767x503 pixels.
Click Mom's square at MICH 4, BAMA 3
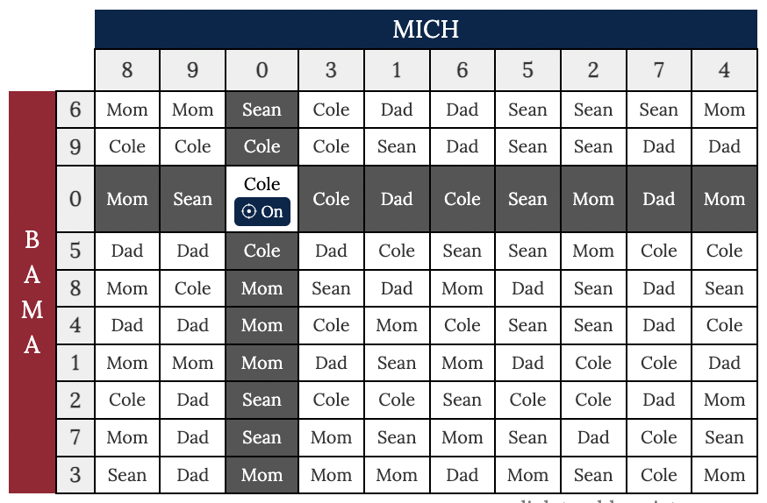pos(724,475)
